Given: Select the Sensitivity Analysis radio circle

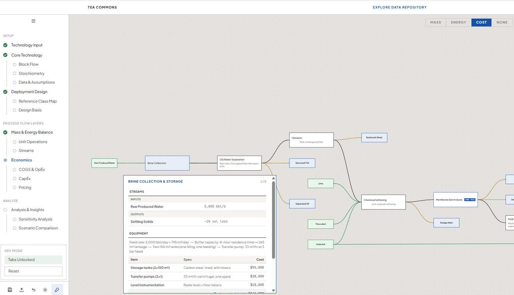Looking at the screenshot, I should point(14,219).
